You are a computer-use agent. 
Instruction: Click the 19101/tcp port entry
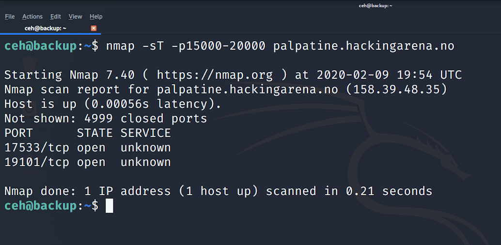pos(37,162)
